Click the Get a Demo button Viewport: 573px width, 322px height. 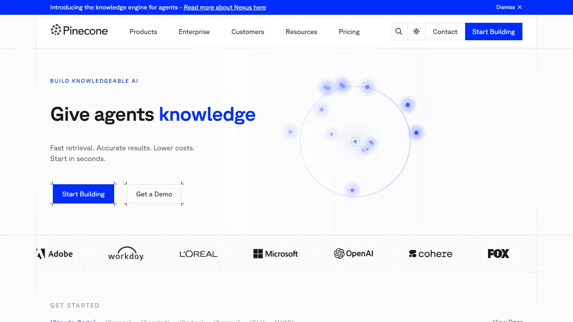pyautogui.click(x=154, y=194)
